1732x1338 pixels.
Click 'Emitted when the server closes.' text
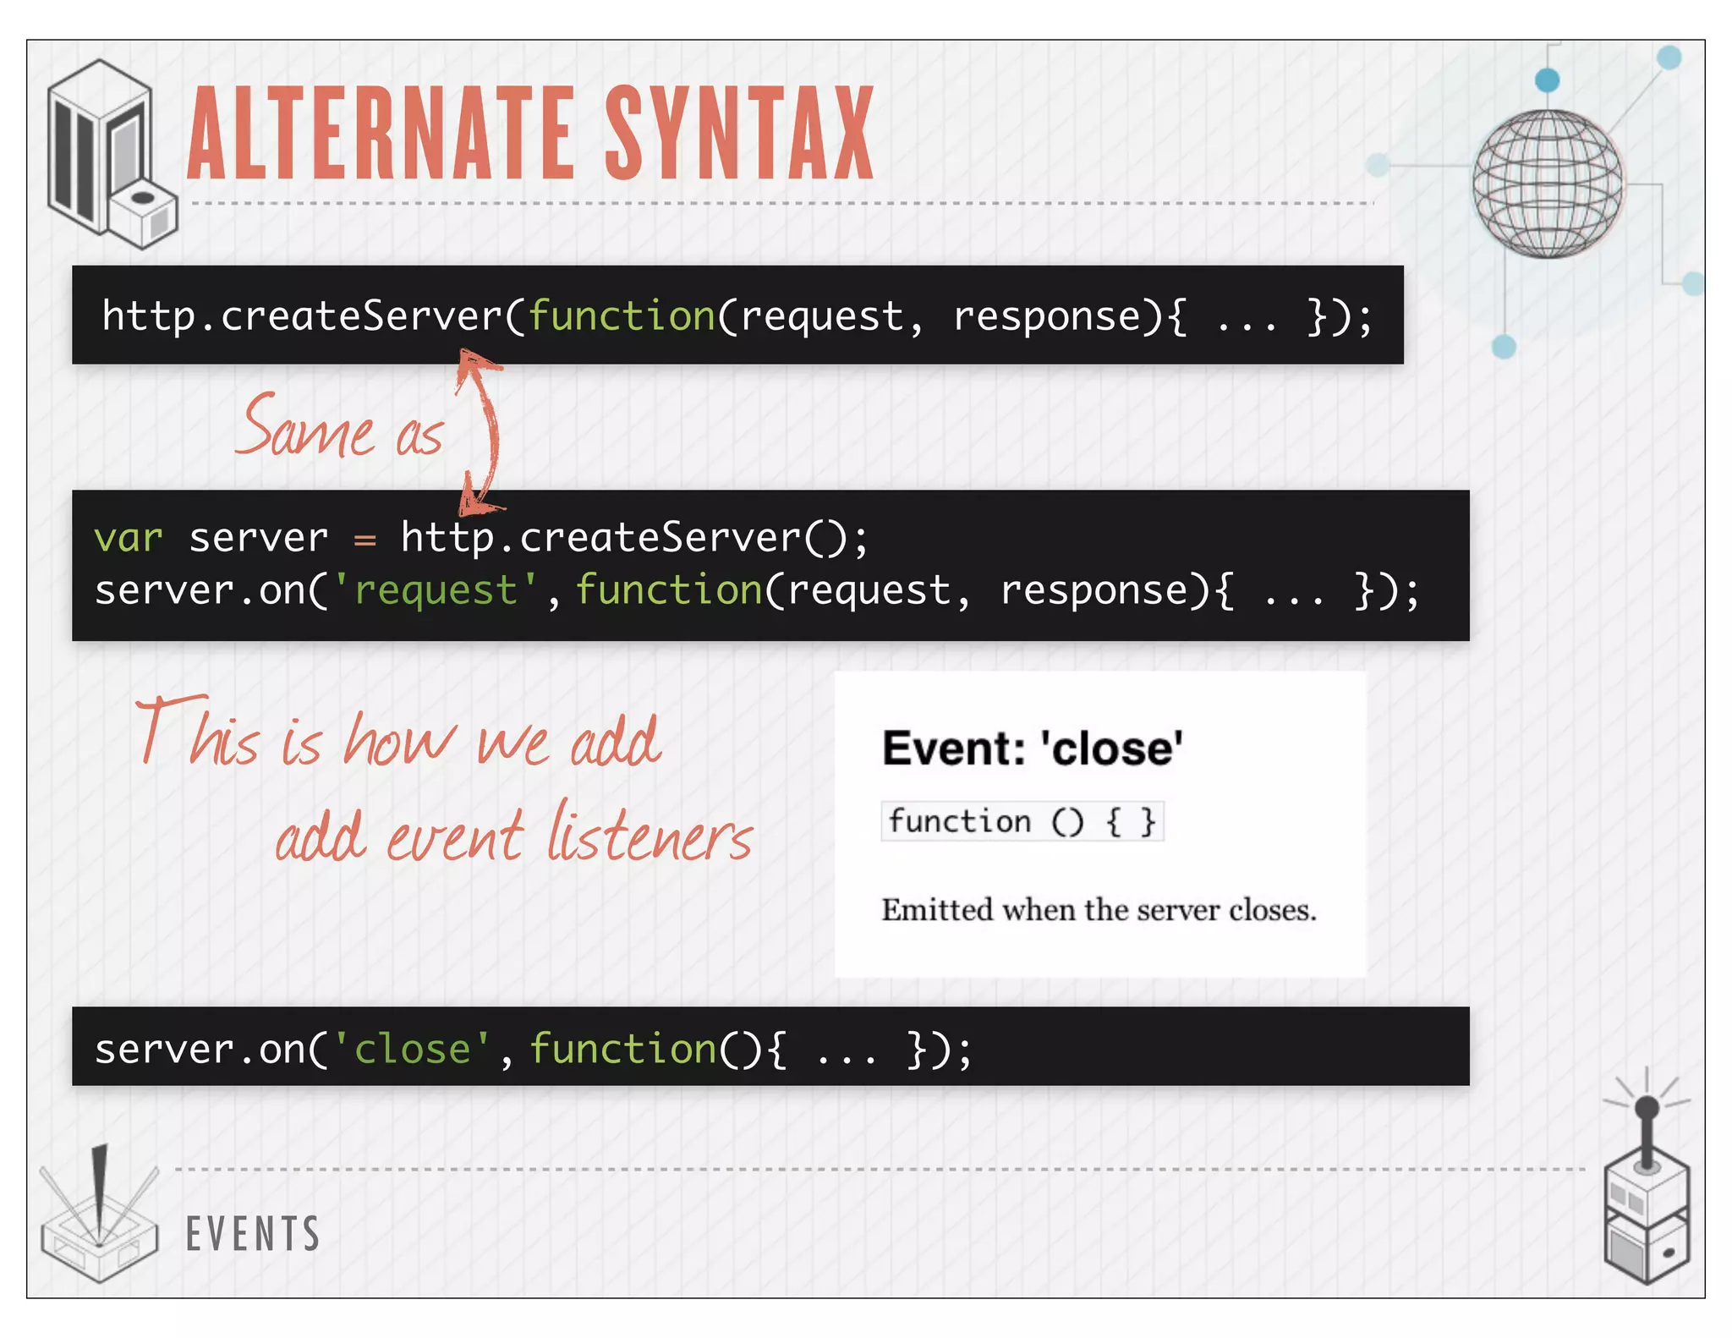[1099, 911]
